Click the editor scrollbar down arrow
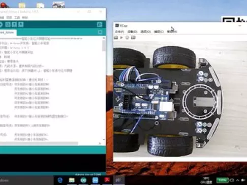The height and width of the screenshot is (185, 247). tap(104, 139)
